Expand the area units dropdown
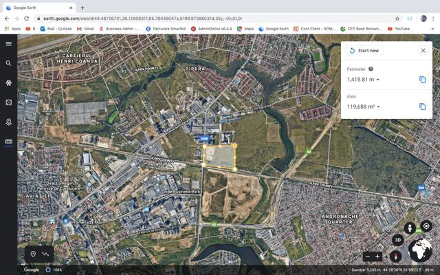The image size is (440, 275). pyautogui.click(x=377, y=107)
